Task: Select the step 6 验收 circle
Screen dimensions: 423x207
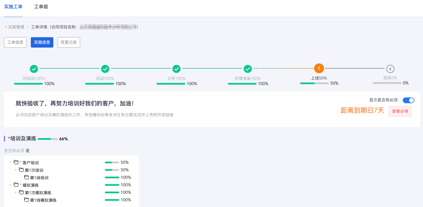Action: [390, 69]
